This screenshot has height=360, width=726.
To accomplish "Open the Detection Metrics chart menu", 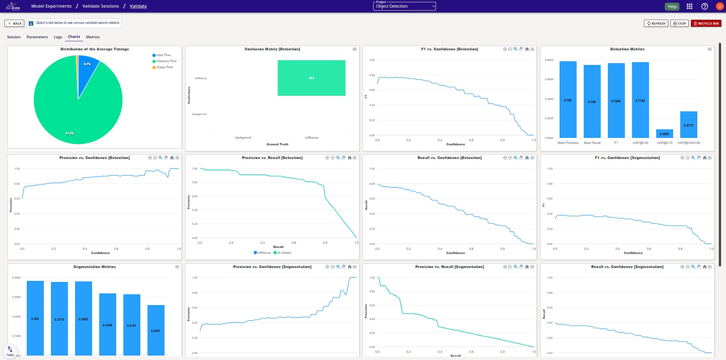I will pyautogui.click(x=710, y=49).
